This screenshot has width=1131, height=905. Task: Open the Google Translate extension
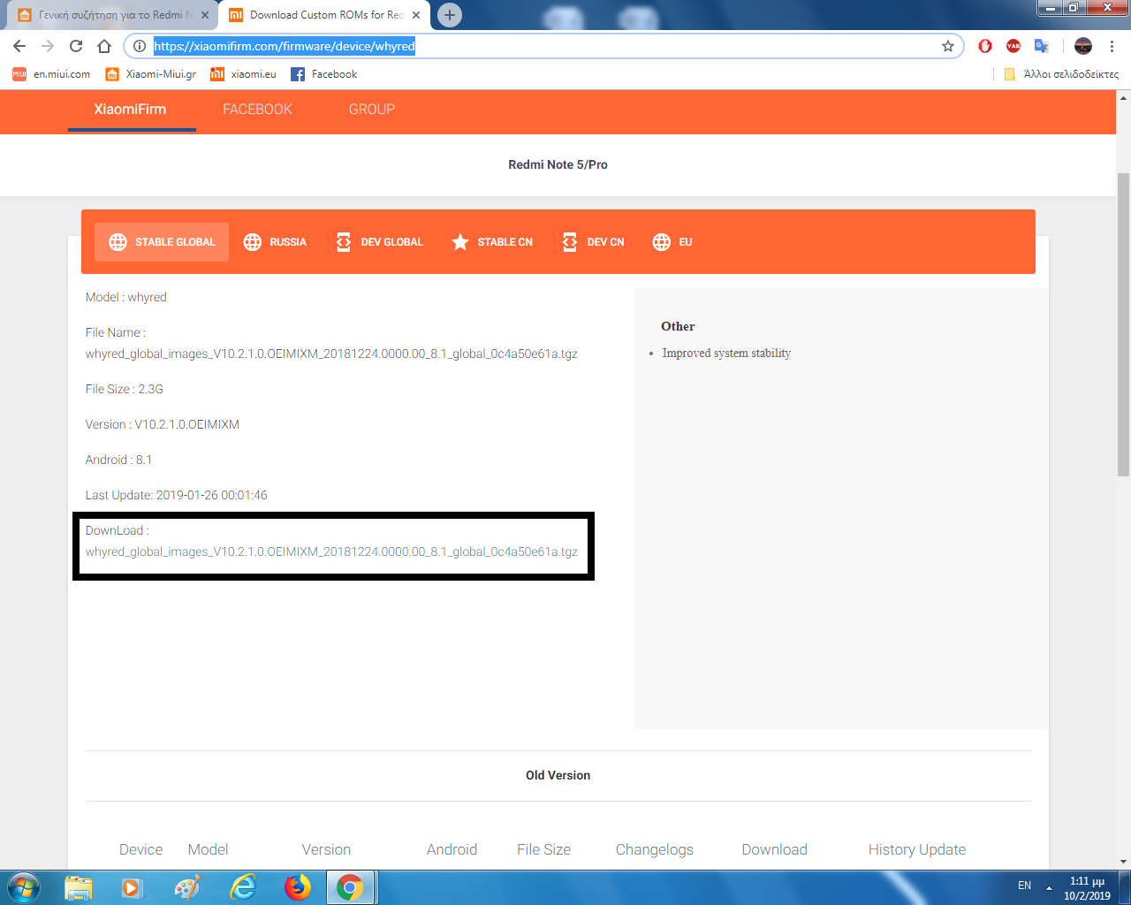[1042, 46]
